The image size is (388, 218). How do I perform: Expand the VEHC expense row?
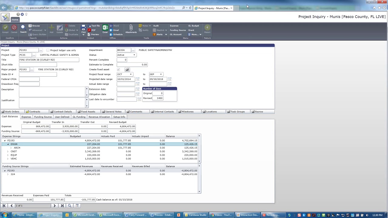(8, 159)
